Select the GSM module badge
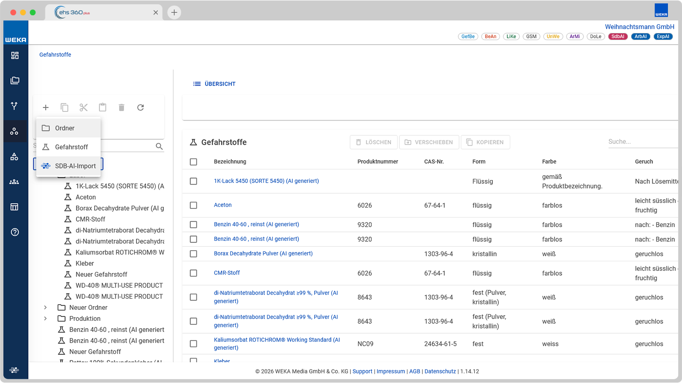The image size is (682, 383). tap(532, 37)
